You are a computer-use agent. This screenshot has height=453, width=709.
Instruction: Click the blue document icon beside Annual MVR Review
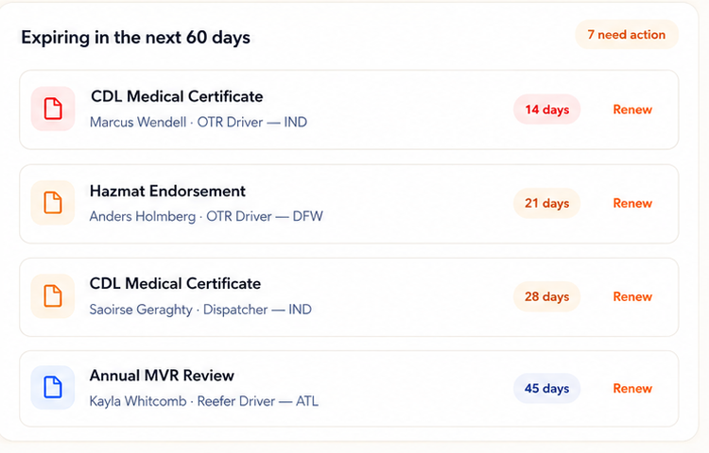point(53,388)
